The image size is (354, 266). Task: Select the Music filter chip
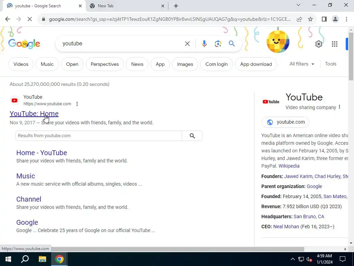pos(47,64)
